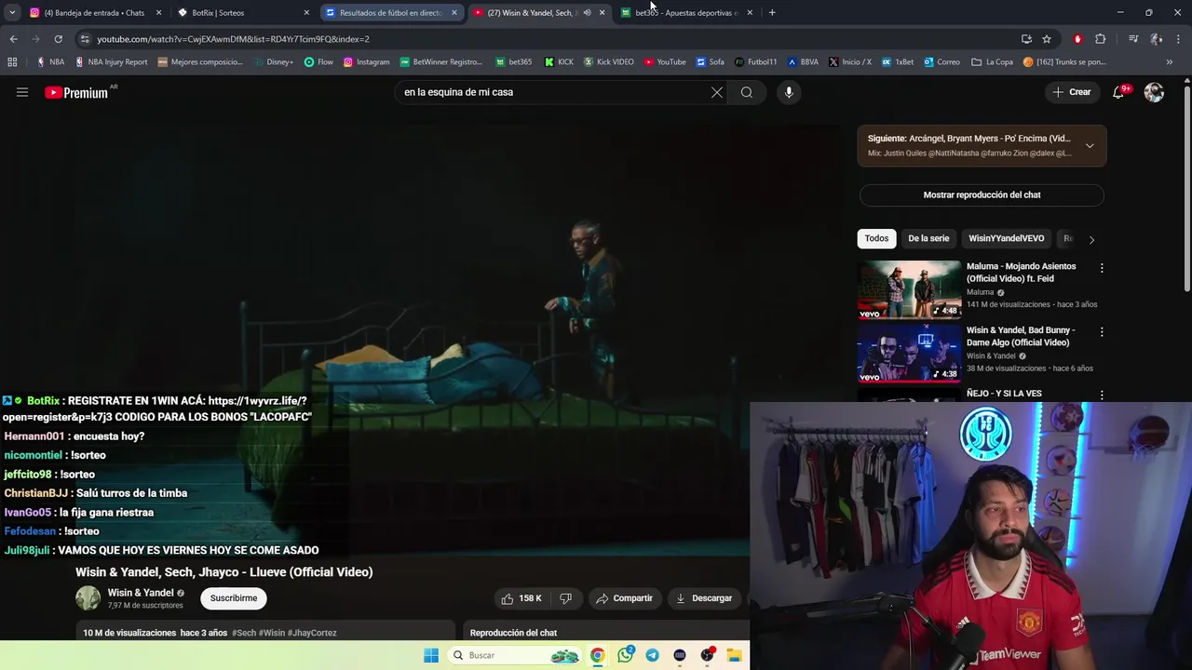Viewport: 1192px width, 670px height.
Task: Open Windows Start menu
Action: tap(431, 655)
